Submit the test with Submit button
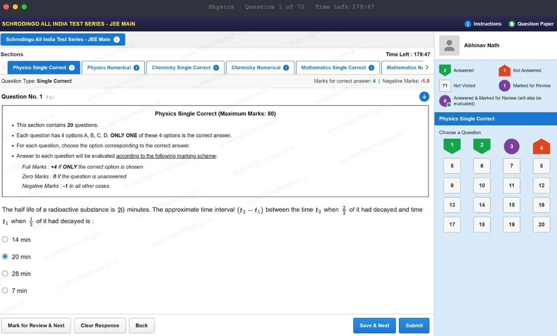The width and height of the screenshot is (557, 336). 414,325
